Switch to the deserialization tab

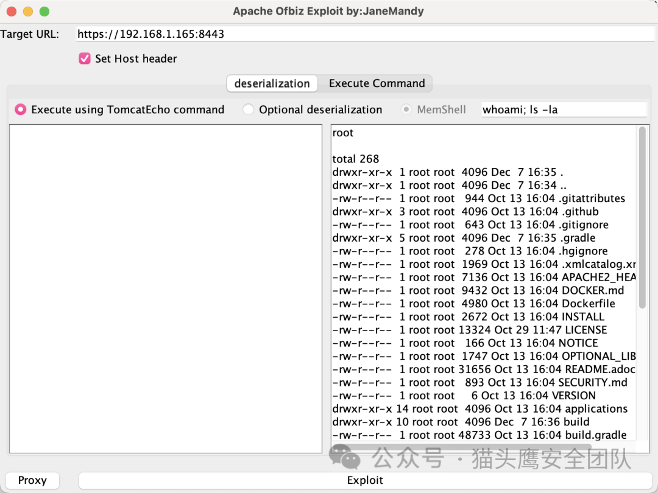[272, 83]
